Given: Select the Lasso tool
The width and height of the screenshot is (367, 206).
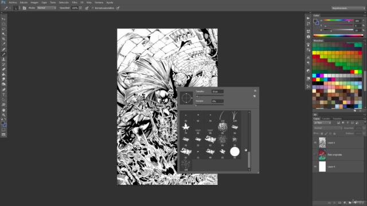Looking at the screenshot, I should pyautogui.click(x=3, y=29).
